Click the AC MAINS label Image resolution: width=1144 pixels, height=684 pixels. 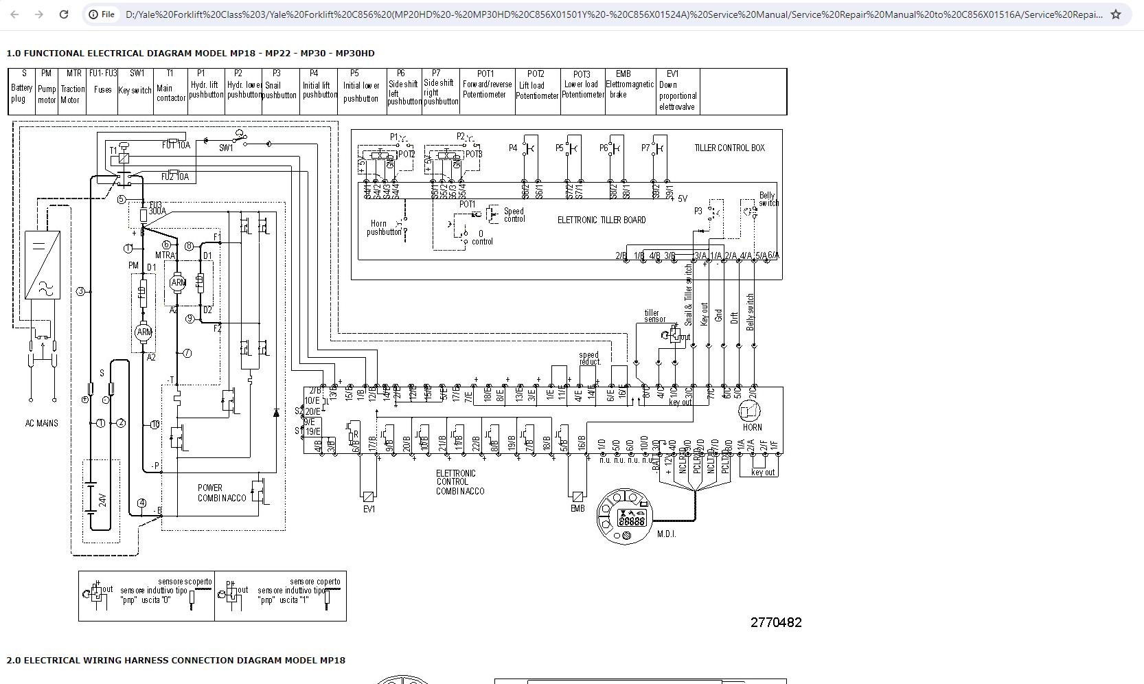(x=42, y=423)
